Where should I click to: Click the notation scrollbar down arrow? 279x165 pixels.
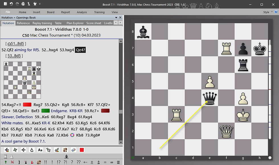121,142
